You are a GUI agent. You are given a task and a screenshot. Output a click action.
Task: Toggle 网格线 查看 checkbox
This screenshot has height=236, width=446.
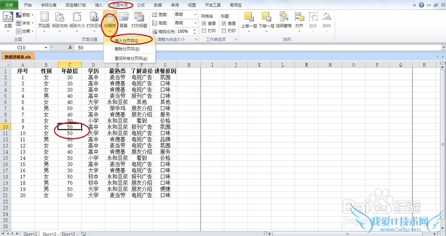tap(204, 23)
